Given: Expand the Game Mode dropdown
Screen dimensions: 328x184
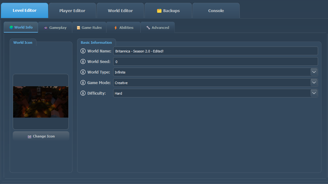Looking at the screenshot, I should tap(314, 83).
